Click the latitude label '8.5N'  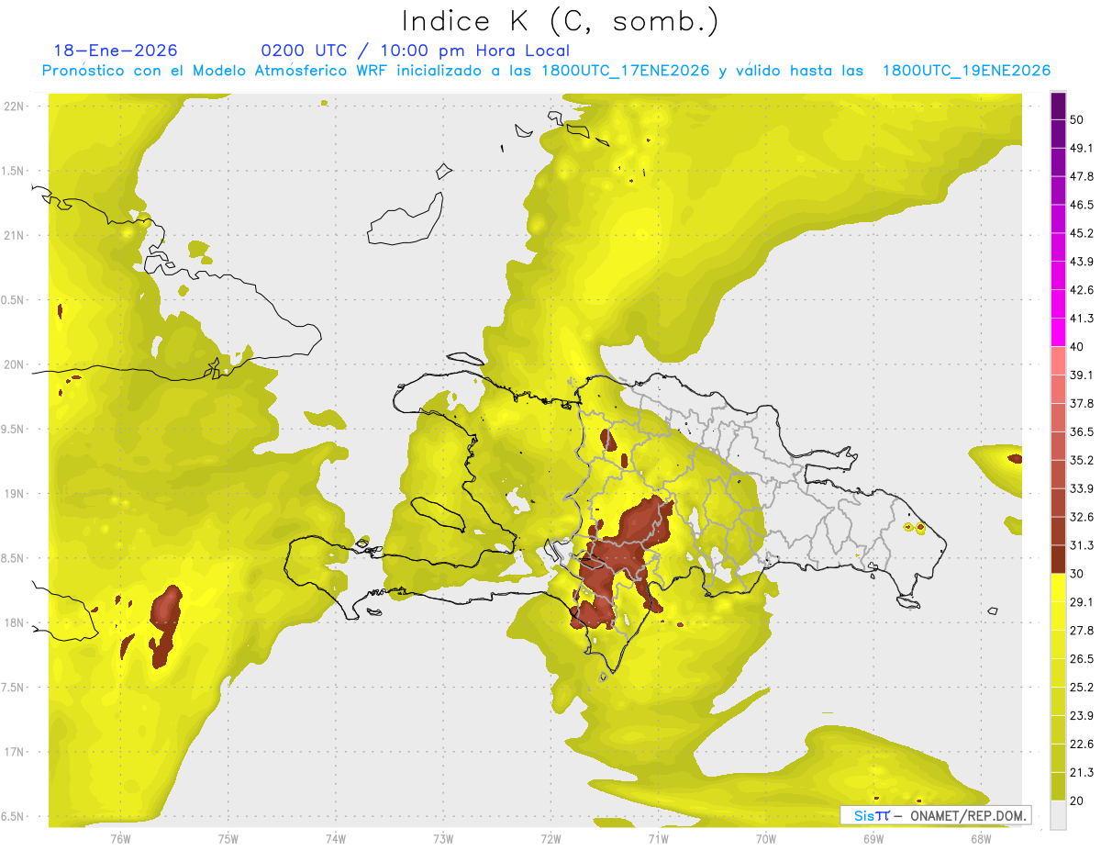(11, 558)
